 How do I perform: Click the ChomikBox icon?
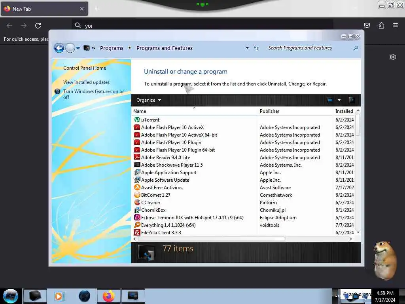coord(137,210)
